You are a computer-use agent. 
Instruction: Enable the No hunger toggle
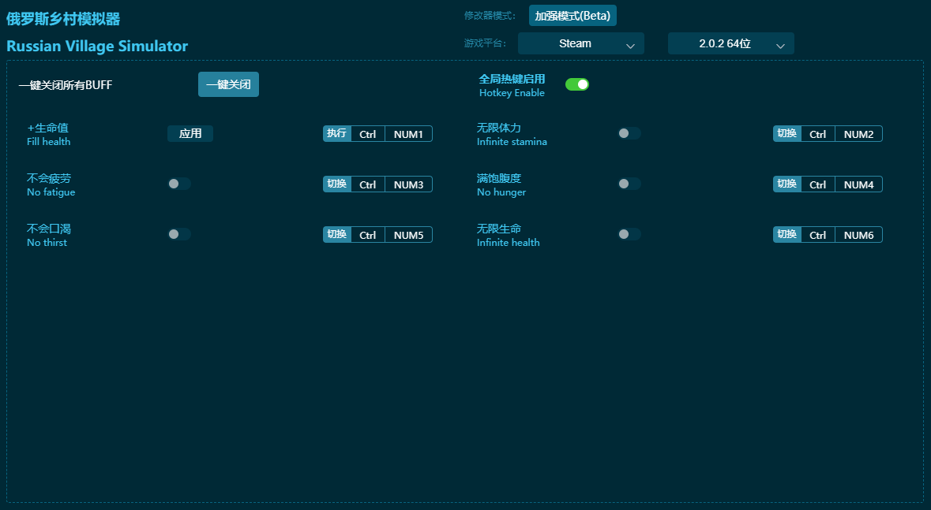[629, 184]
